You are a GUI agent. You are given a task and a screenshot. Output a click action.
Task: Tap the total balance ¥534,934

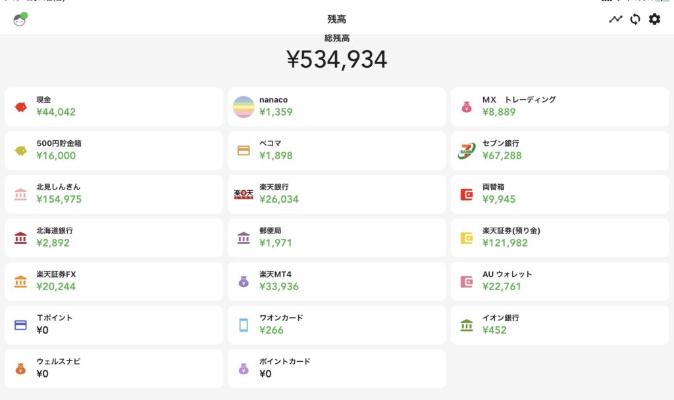click(x=337, y=59)
